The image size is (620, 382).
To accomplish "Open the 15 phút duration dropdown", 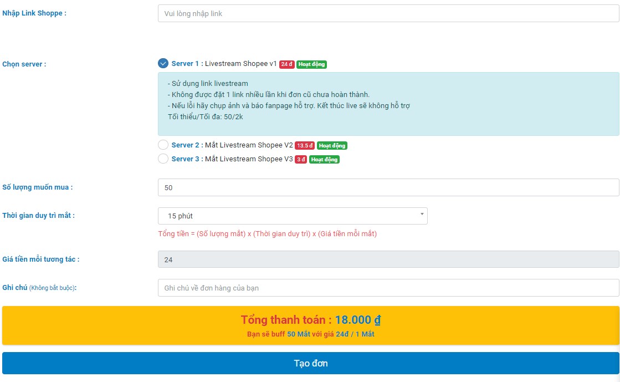I will coord(293,216).
